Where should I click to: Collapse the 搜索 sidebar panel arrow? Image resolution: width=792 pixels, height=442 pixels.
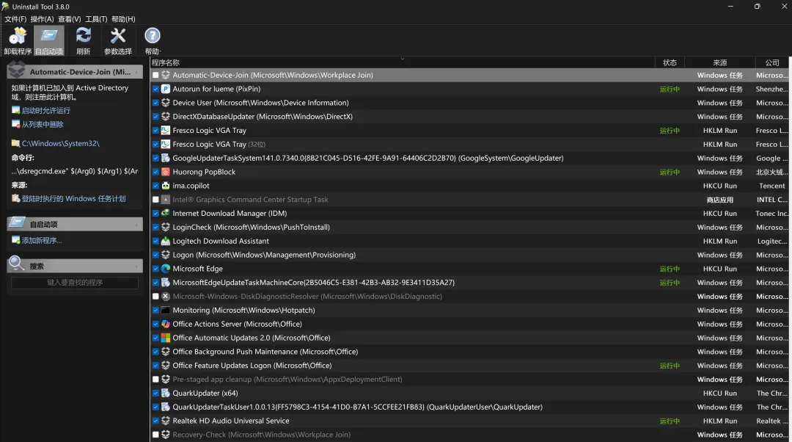(136, 266)
